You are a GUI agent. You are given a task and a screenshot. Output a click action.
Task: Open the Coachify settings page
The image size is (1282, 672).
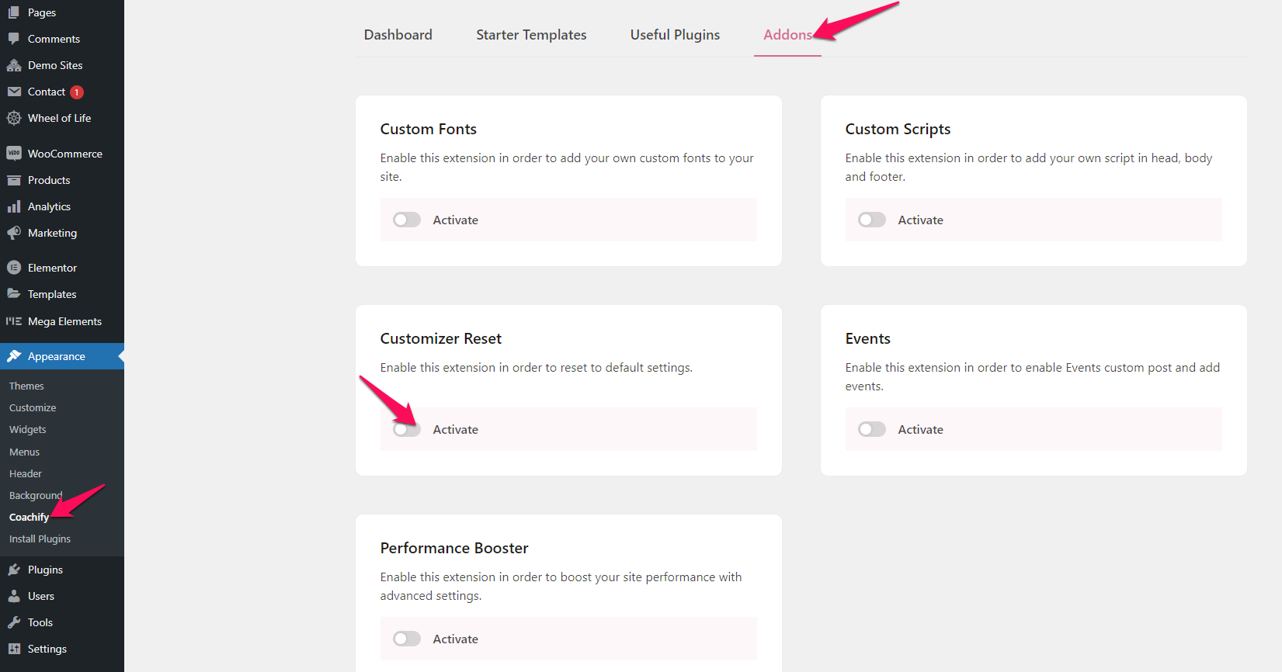29,516
